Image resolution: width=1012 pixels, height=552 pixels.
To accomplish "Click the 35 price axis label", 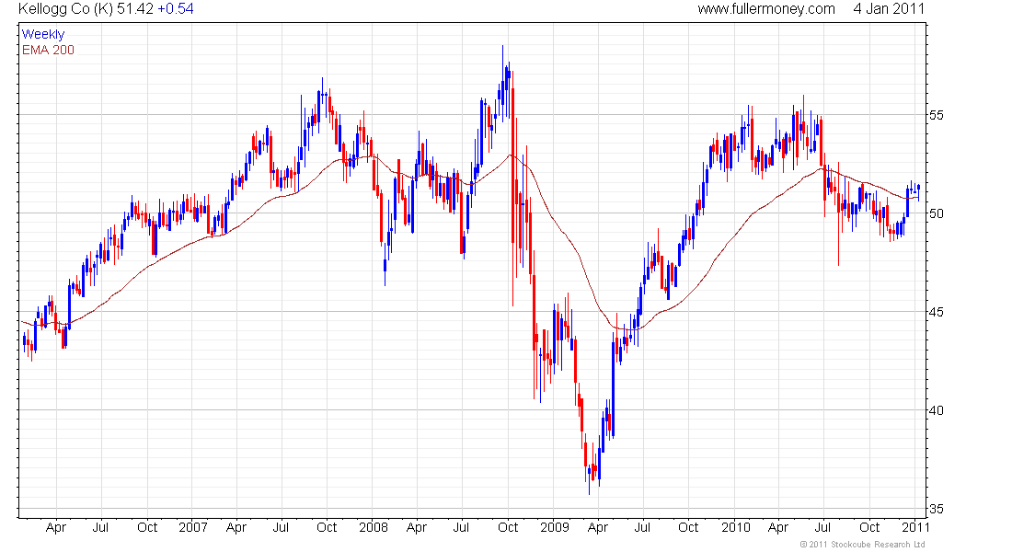I will click(x=936, y=510).
